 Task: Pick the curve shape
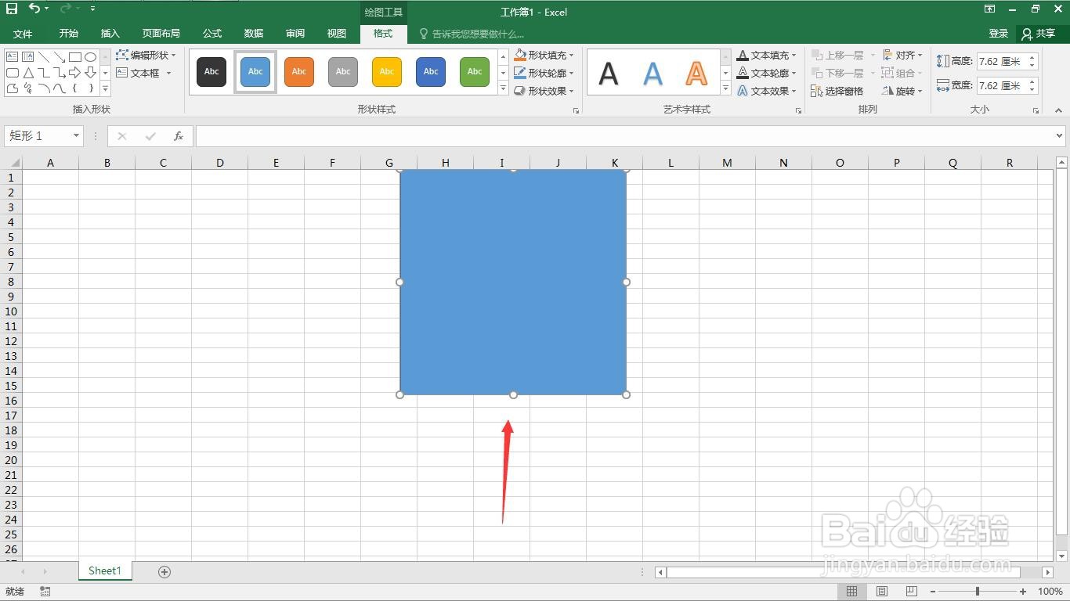click(60, 88)
